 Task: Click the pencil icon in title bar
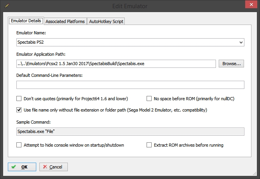pyautogui.click(x=7, y=6)
